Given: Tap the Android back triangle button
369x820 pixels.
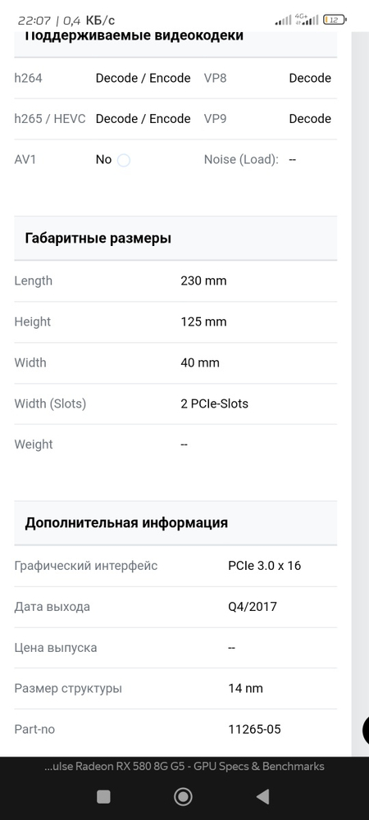Looking at the screenshot, I should tap(263, 796).
